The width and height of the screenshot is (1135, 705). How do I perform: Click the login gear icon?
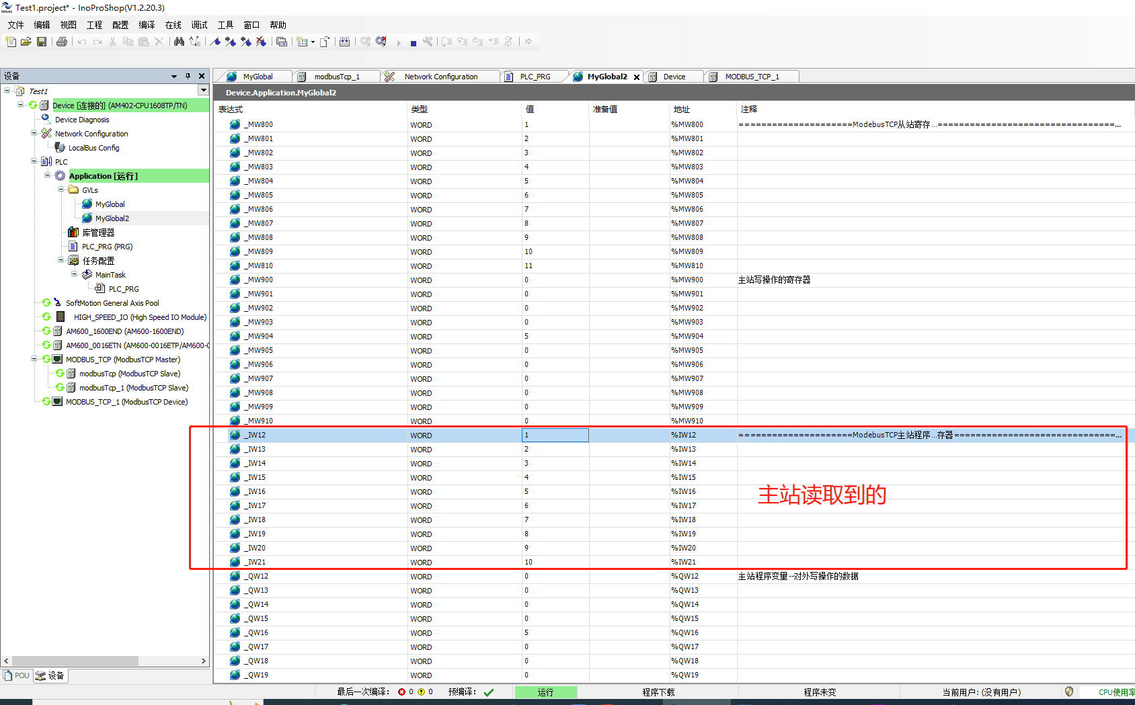365,42
